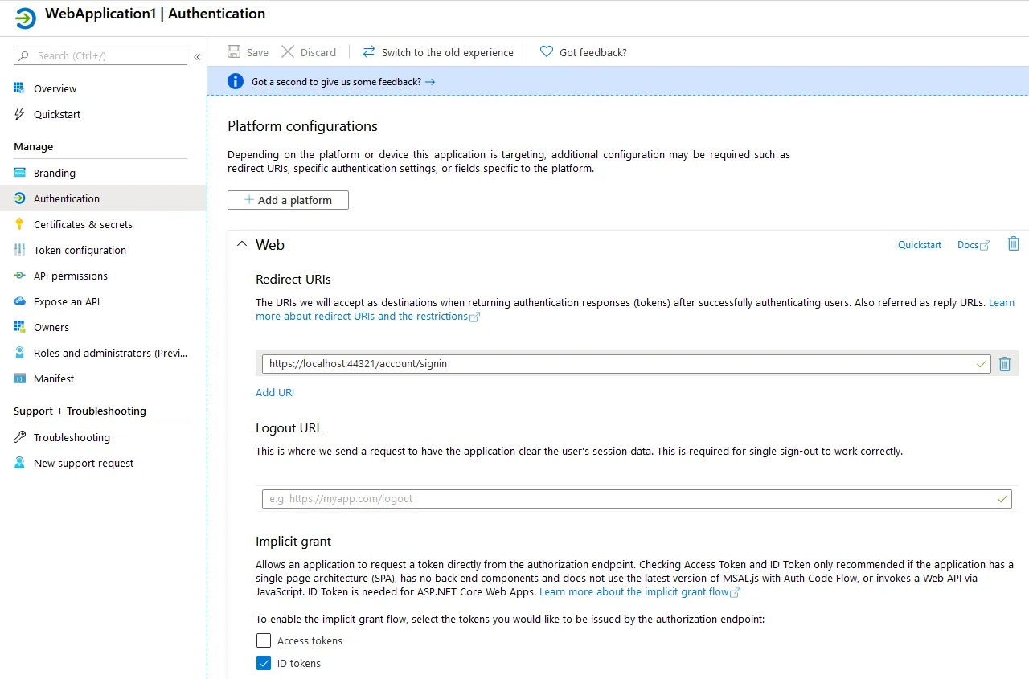Click the Add URI link
The width and height of the screenshot is (1029, 679).
click(x=275, y=392)
